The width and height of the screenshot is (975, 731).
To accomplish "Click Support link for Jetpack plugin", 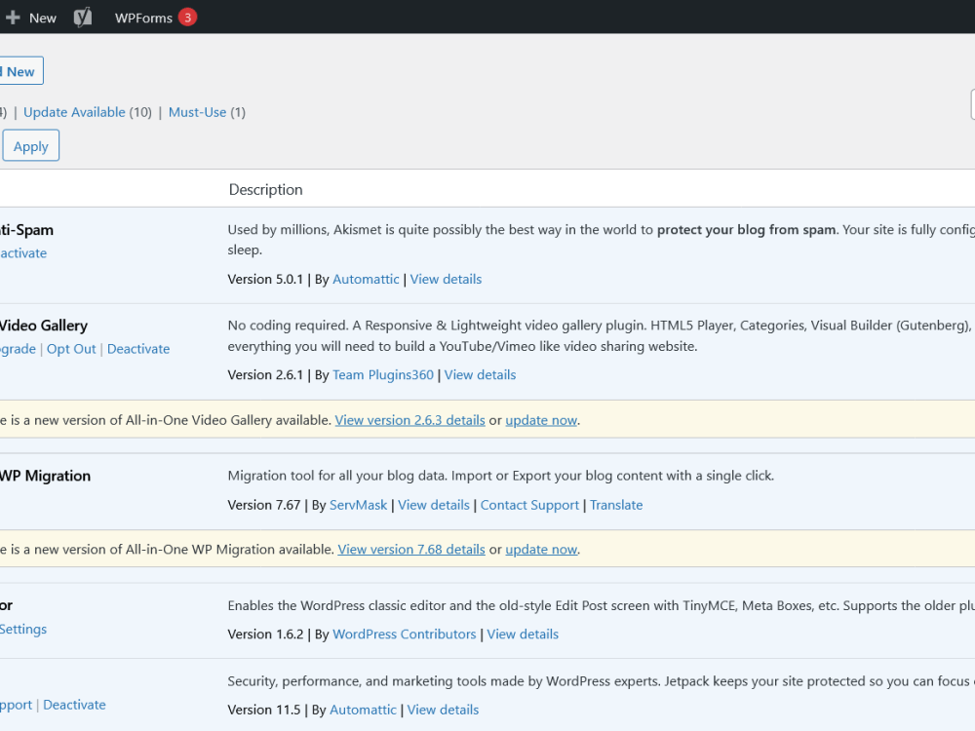I will 16,705.
